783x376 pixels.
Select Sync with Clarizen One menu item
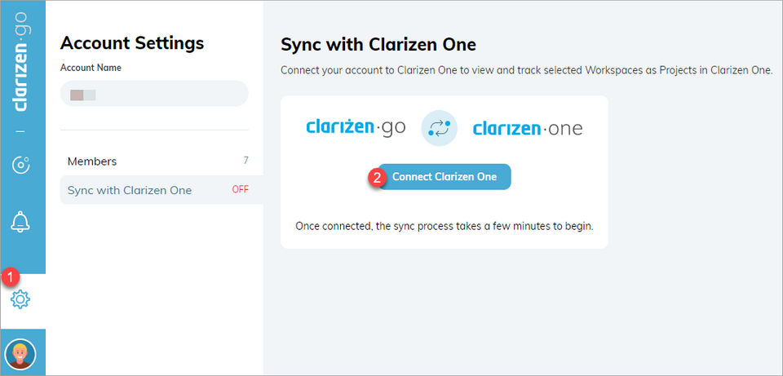pos(130,190)
